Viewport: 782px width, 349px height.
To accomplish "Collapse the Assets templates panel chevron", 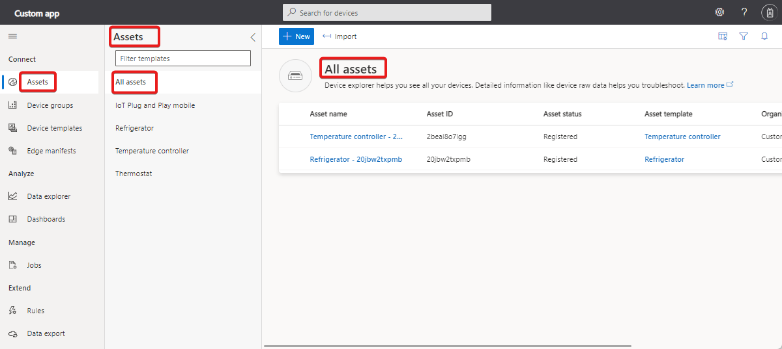I will [253, 37].
